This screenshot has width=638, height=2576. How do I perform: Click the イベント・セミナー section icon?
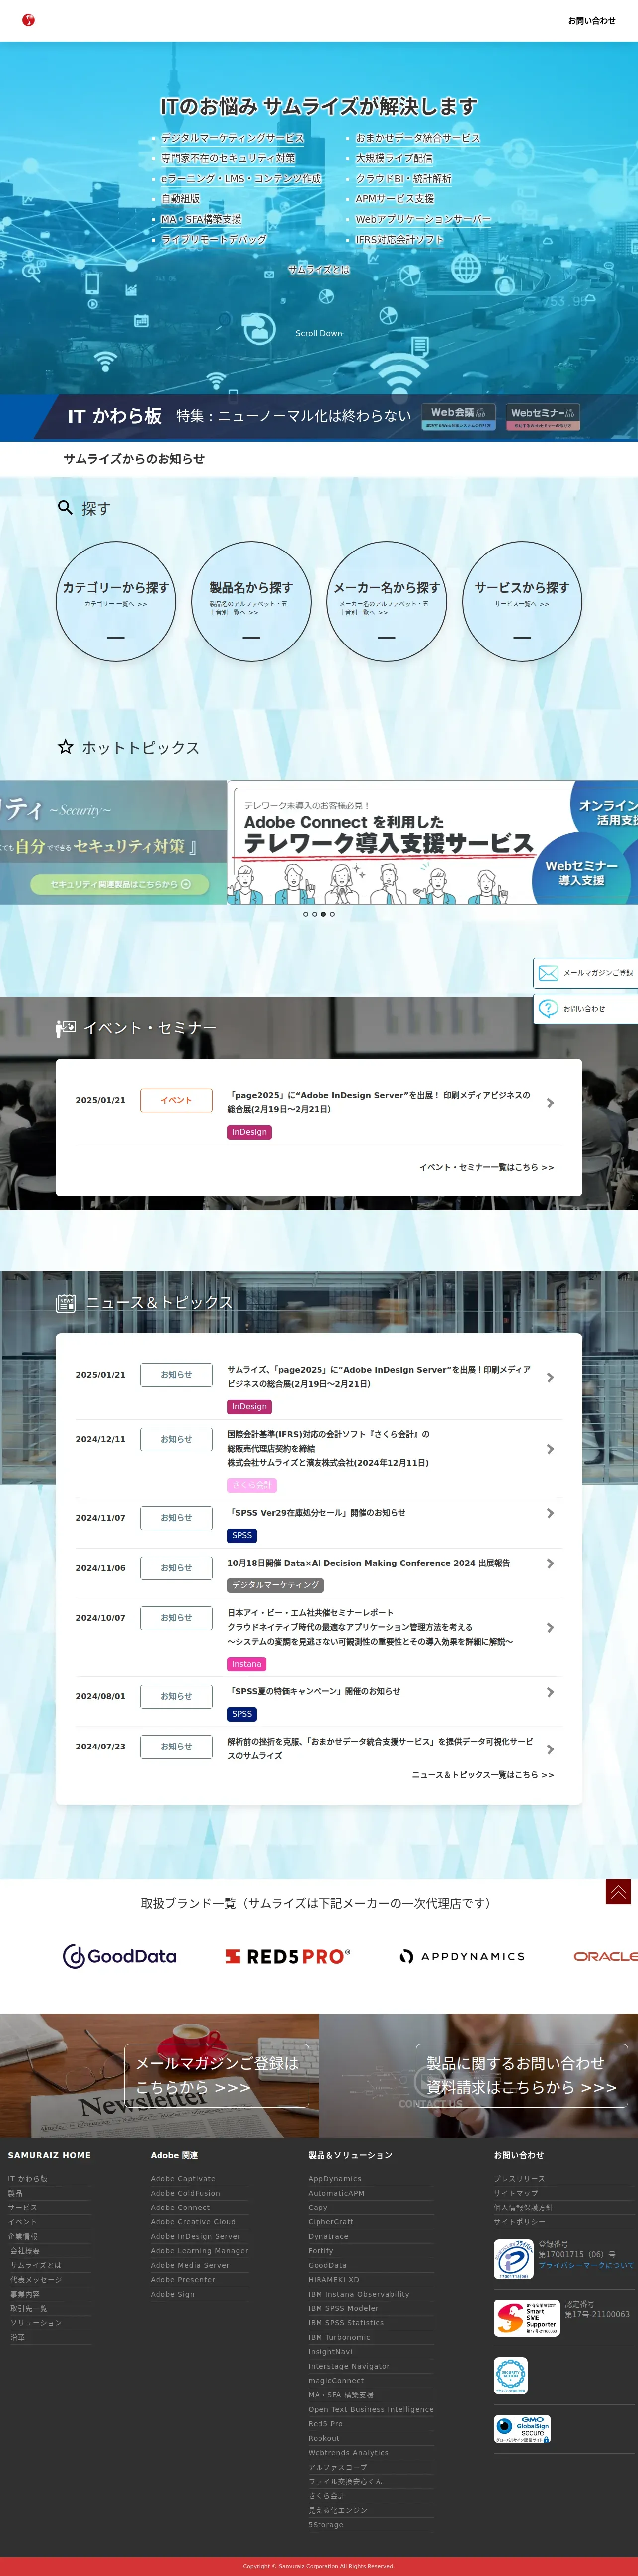[66, 1028]
